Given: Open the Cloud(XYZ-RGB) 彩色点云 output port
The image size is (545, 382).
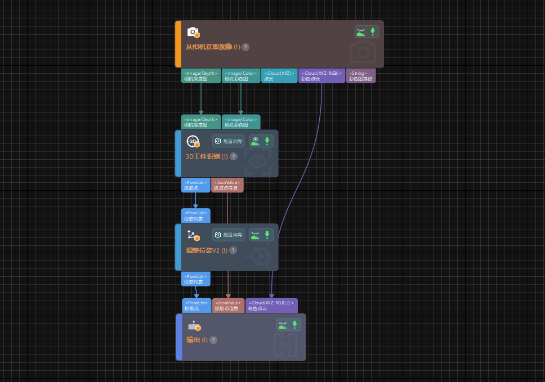Looking at the screenshot, I should coord(321,75).
